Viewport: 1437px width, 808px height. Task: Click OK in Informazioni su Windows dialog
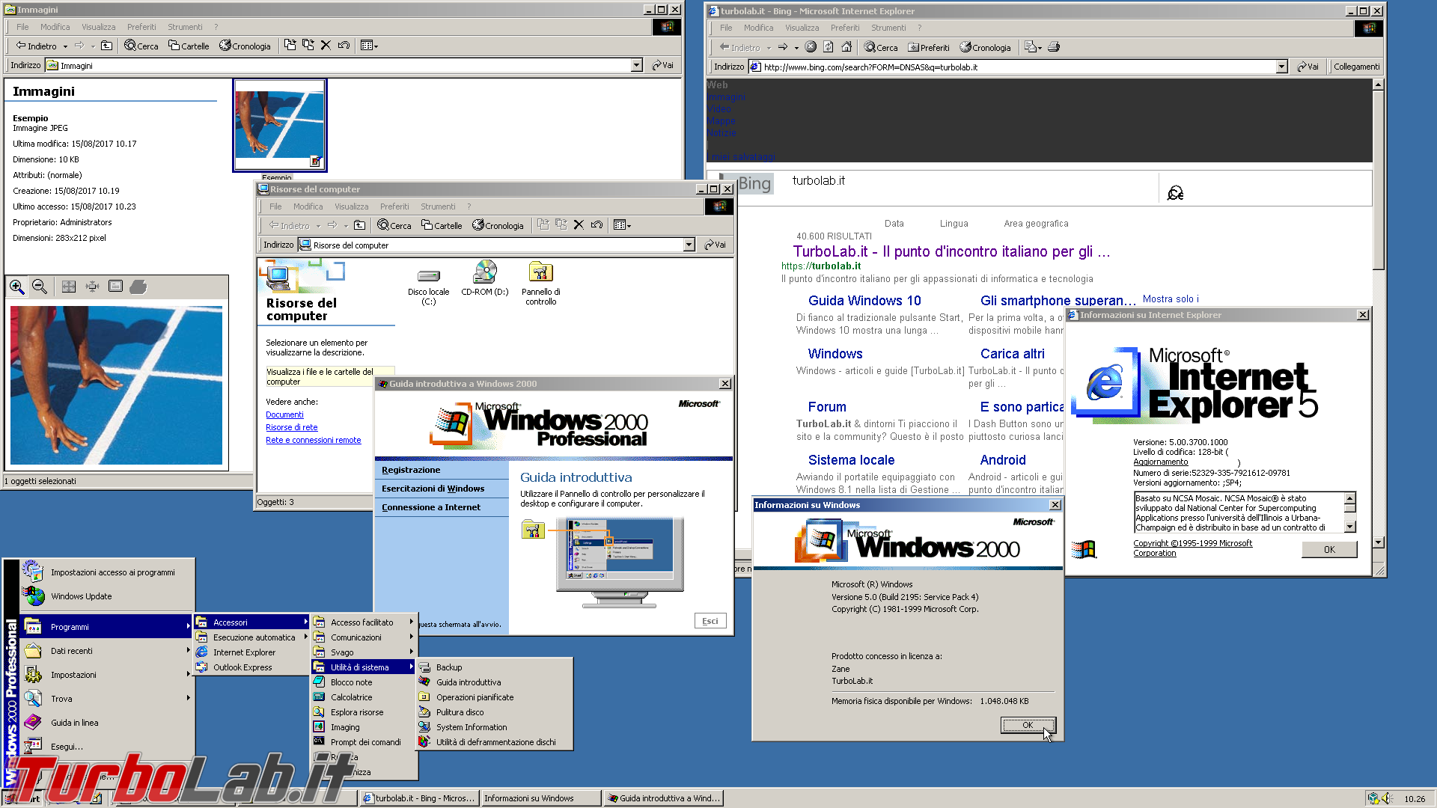(1028, 725)
